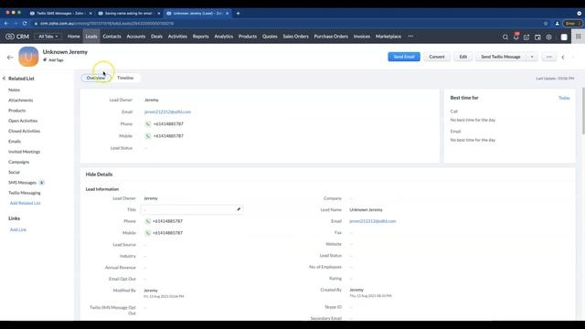
Task: Click the call icon in Lead Information Phone row
Action: click(x=148, y=221)
